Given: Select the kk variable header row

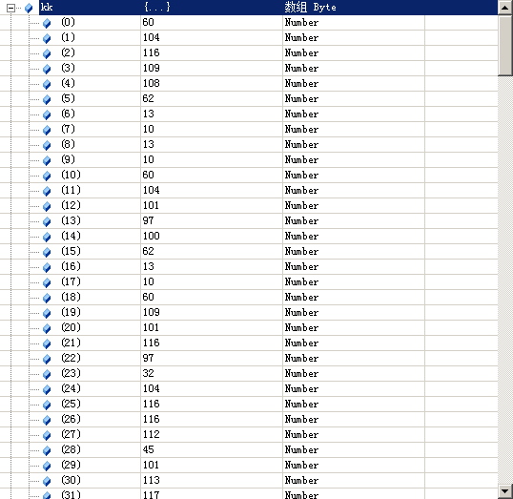Looking at the screenshot, I should tap(268, 8).
